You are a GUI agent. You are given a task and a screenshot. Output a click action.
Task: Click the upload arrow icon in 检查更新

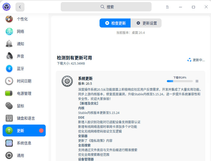(107, 23)
